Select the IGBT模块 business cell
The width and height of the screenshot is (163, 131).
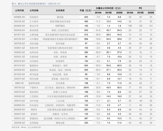click(x=60, y=26)
